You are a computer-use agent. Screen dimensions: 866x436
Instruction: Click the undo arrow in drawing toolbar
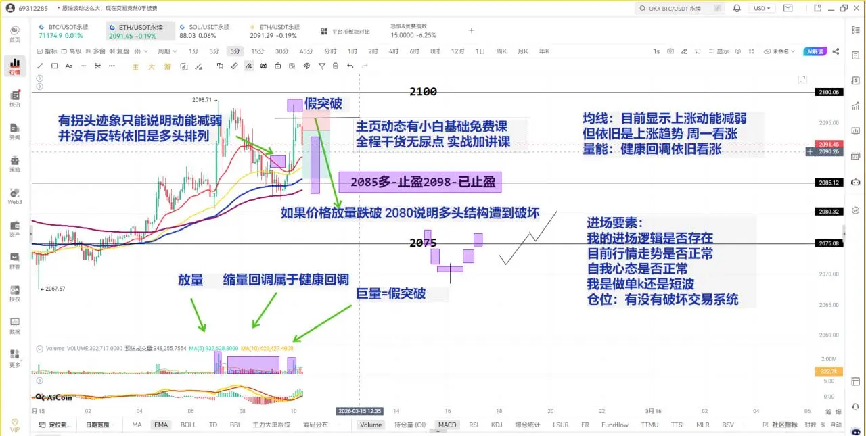pos(350,66)
